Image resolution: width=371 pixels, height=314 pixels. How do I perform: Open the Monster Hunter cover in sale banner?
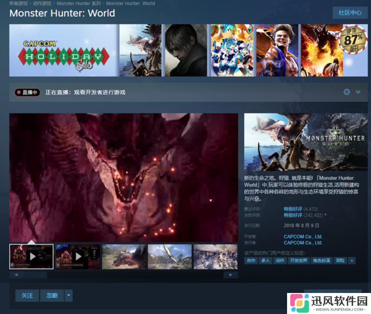pyautogui.click(x=141, y=50)
